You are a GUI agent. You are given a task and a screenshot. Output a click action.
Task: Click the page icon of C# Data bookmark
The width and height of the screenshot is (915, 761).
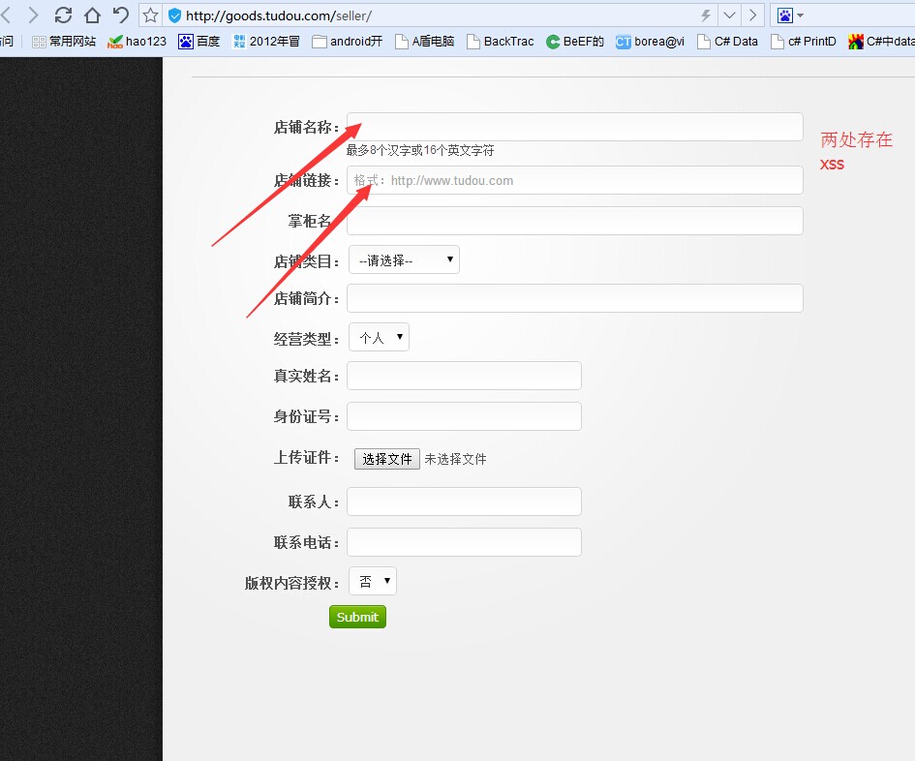tap(704, 42)
